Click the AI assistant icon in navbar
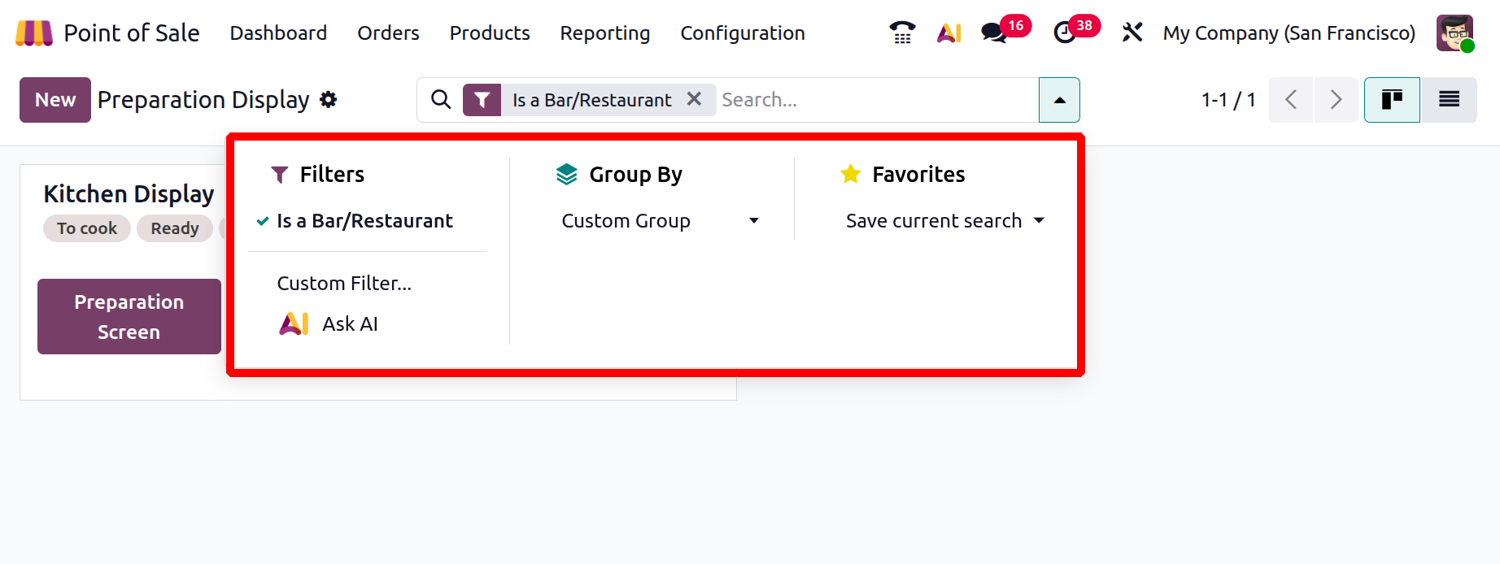 [x=948, y=33]
